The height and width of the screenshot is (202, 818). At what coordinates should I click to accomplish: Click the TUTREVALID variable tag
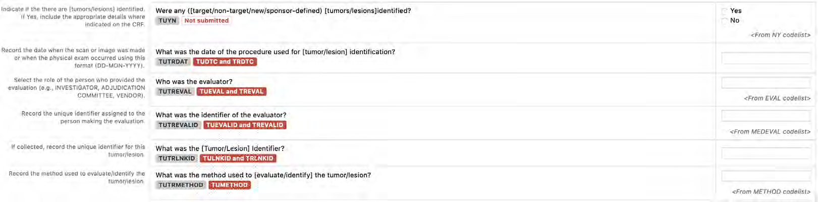pos(178,125)
